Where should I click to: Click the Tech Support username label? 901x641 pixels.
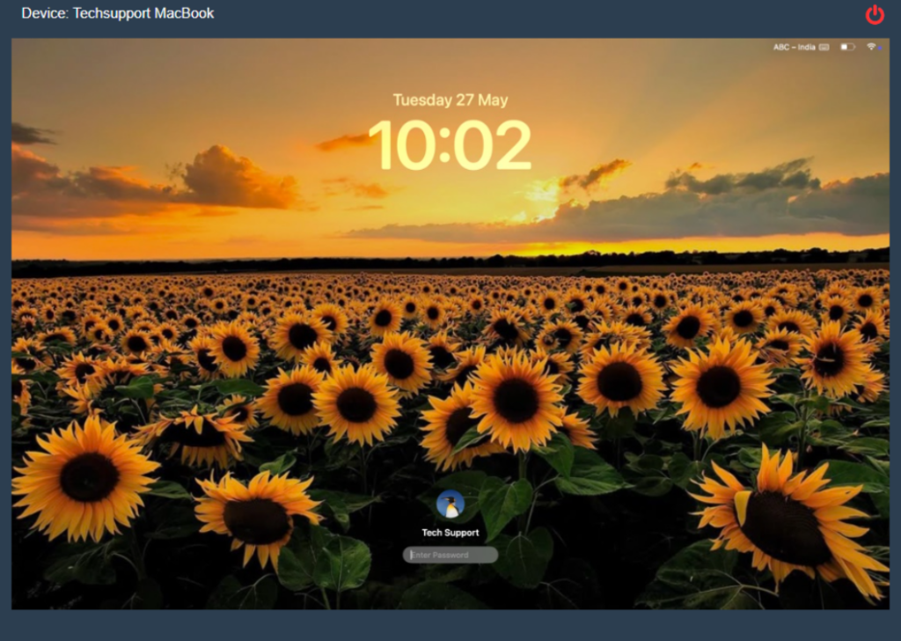click(x=450, y=533)
